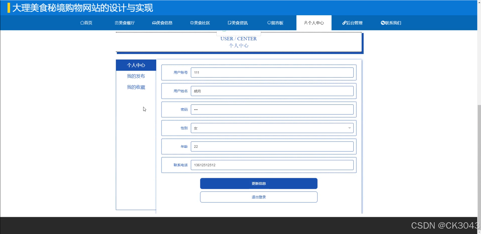Open the 美食资讯 page
This screenshot has height=234, width=481.
238,23
